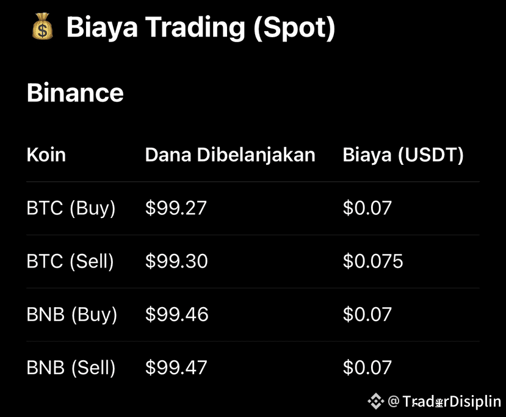The height and width of the screenshot is (417, 506).
Task: Select the Koin column header
Action: click(x=46, y=155)
